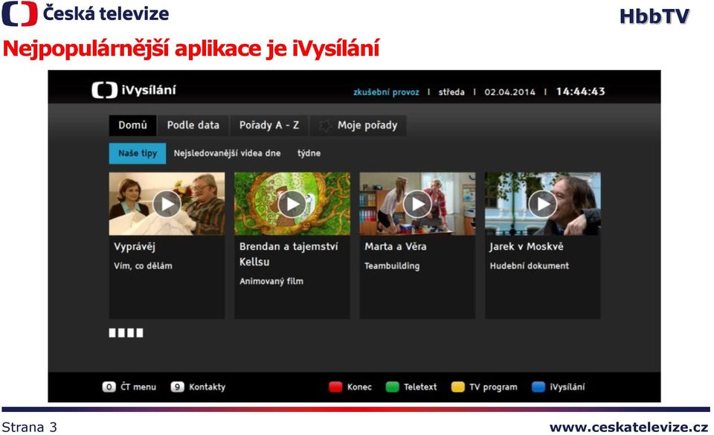Image resolution: width=714 pixels, height=435 pixels.
Task: Click the red Konec button icon
Action: tap(335, 387)
